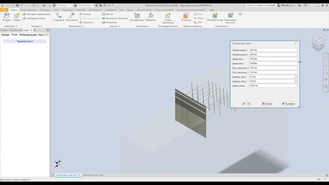Open the Зависимость (Constrain) tool
329x185 pixels.
click(x=71, y=17)
